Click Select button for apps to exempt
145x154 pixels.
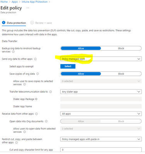tap(68, 66)
